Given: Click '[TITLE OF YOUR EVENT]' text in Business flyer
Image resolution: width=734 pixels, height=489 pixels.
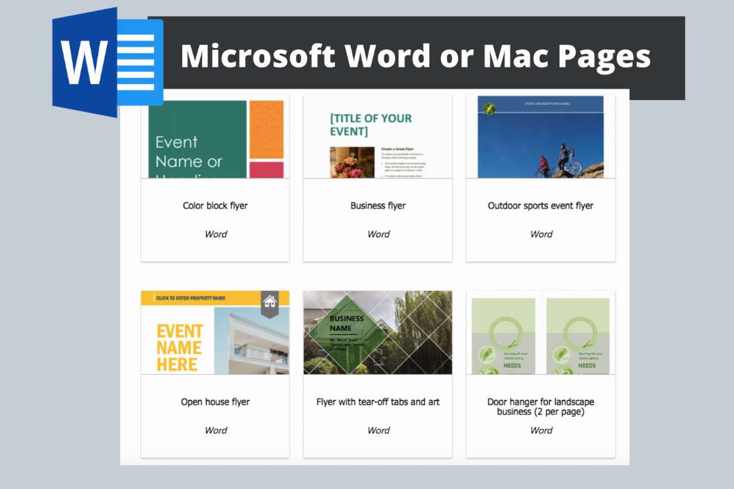Looking at the screenshot, I should (371, 125).
